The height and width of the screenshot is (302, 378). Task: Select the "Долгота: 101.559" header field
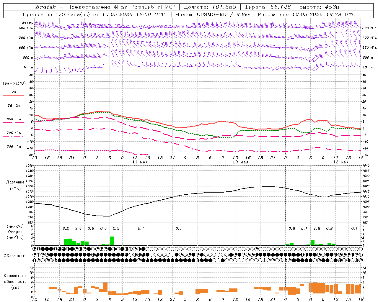tap(210, 7)
